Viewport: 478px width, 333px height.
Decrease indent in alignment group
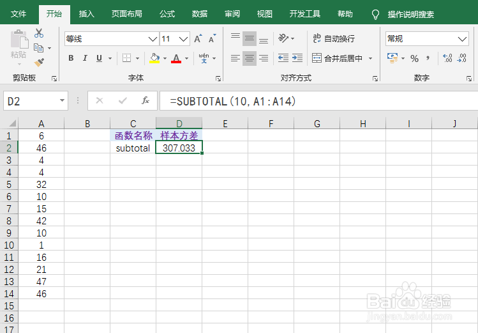pyautogui.click(x=283, y=58)
